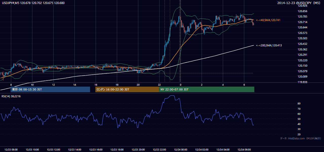This screenshot has width=324, height=152.
Task: Click the RSI level 30 axis label
Action: coord(299,129)
